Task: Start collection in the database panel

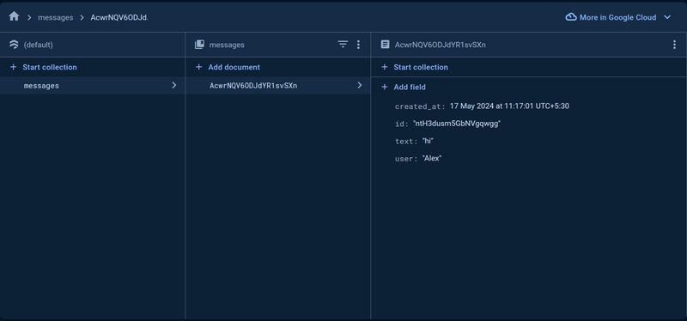Action: click(x=50, y=67)
